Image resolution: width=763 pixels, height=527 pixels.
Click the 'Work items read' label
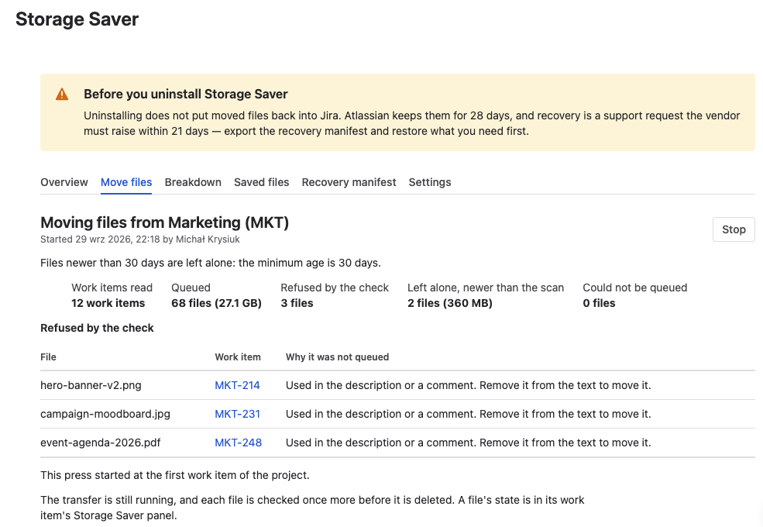pyautogui.click(x=112, y=288)
